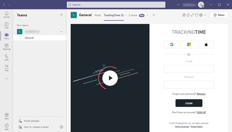Open Privacy Policy link
232x132 pixels.
[x=197, y=126]
